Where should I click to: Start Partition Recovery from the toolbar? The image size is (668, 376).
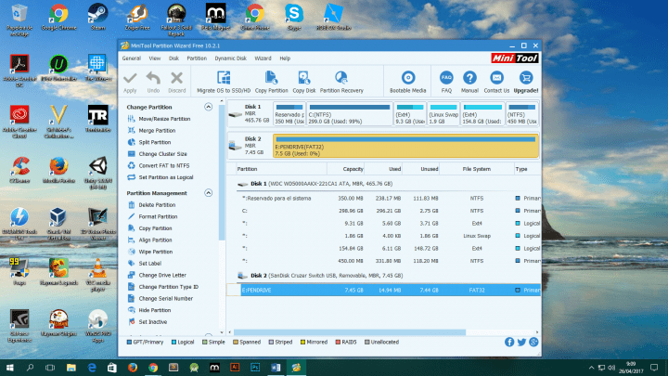click(341, 82)
